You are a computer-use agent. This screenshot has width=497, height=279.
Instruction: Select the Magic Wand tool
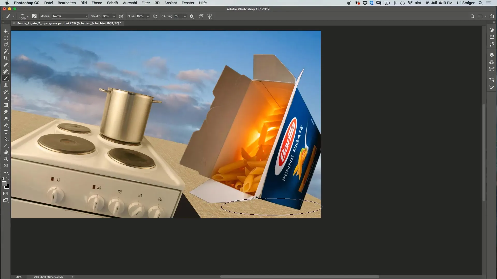[6, 51]
